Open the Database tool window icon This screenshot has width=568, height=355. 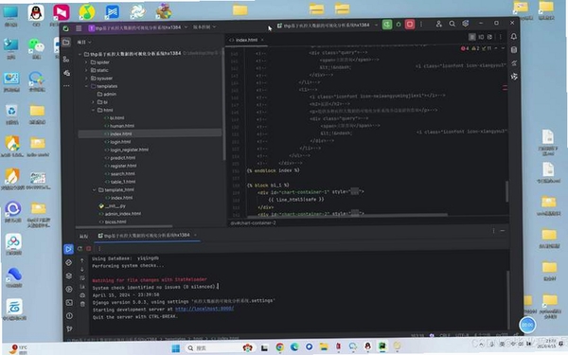point(514,49)
